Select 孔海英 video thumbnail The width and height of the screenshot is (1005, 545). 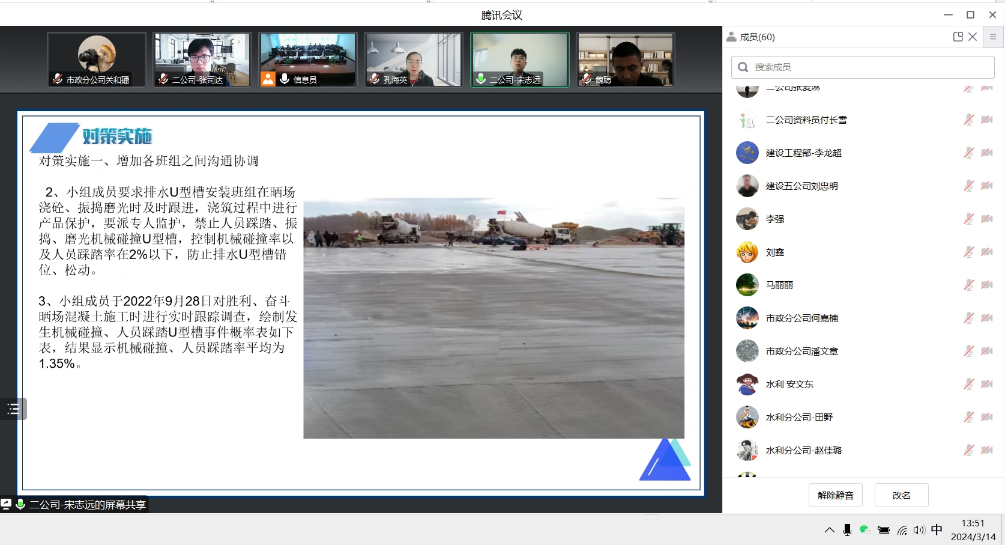click(414, 59)
